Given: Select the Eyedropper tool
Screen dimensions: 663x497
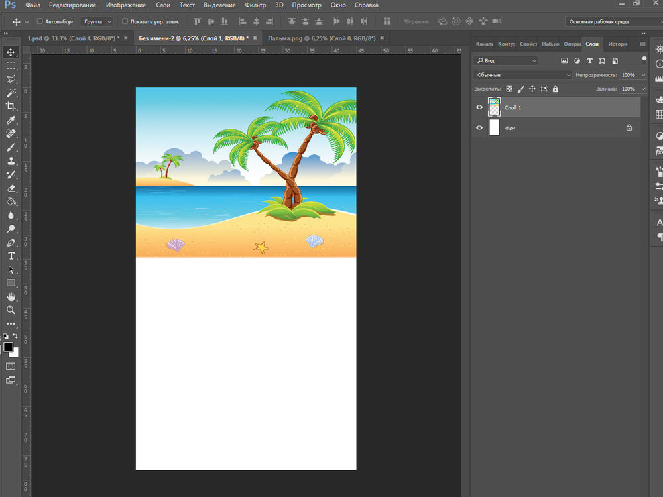Looking at the screenshot, I should (x=11, y=120).
